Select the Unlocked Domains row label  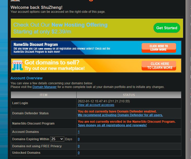point(26,153)
